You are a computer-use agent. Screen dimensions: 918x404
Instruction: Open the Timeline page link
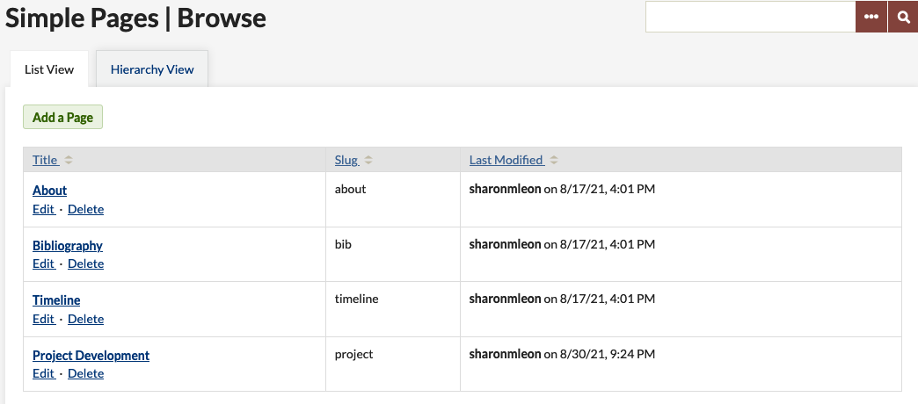56,300
